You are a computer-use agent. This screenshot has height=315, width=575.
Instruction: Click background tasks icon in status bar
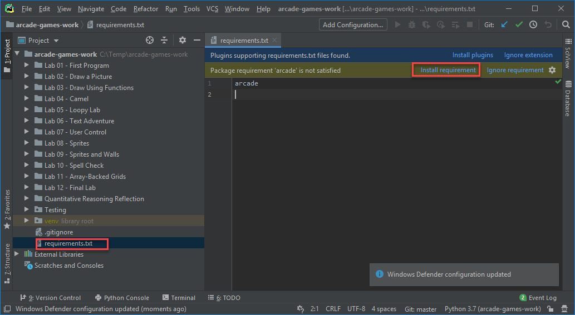point(301,309)
